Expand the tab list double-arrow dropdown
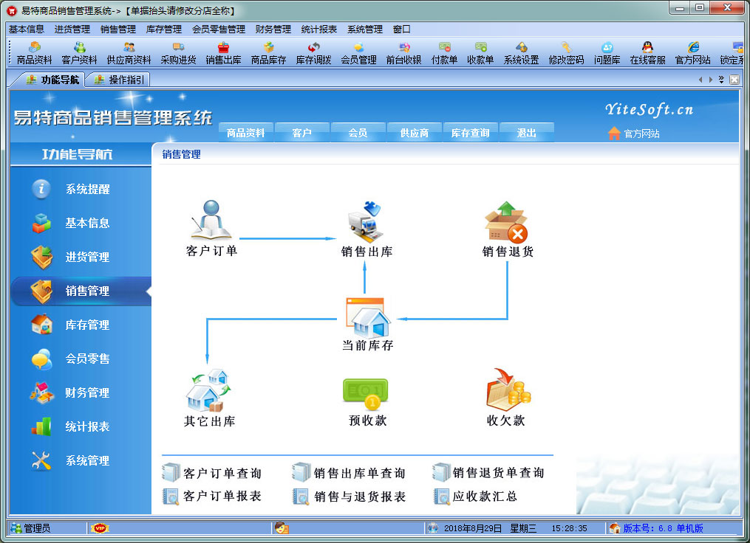 721,80
